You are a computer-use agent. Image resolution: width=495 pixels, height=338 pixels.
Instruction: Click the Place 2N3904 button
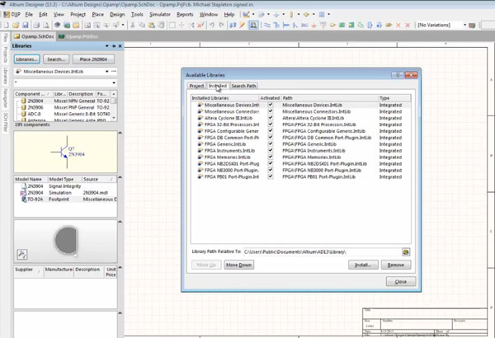93,59
